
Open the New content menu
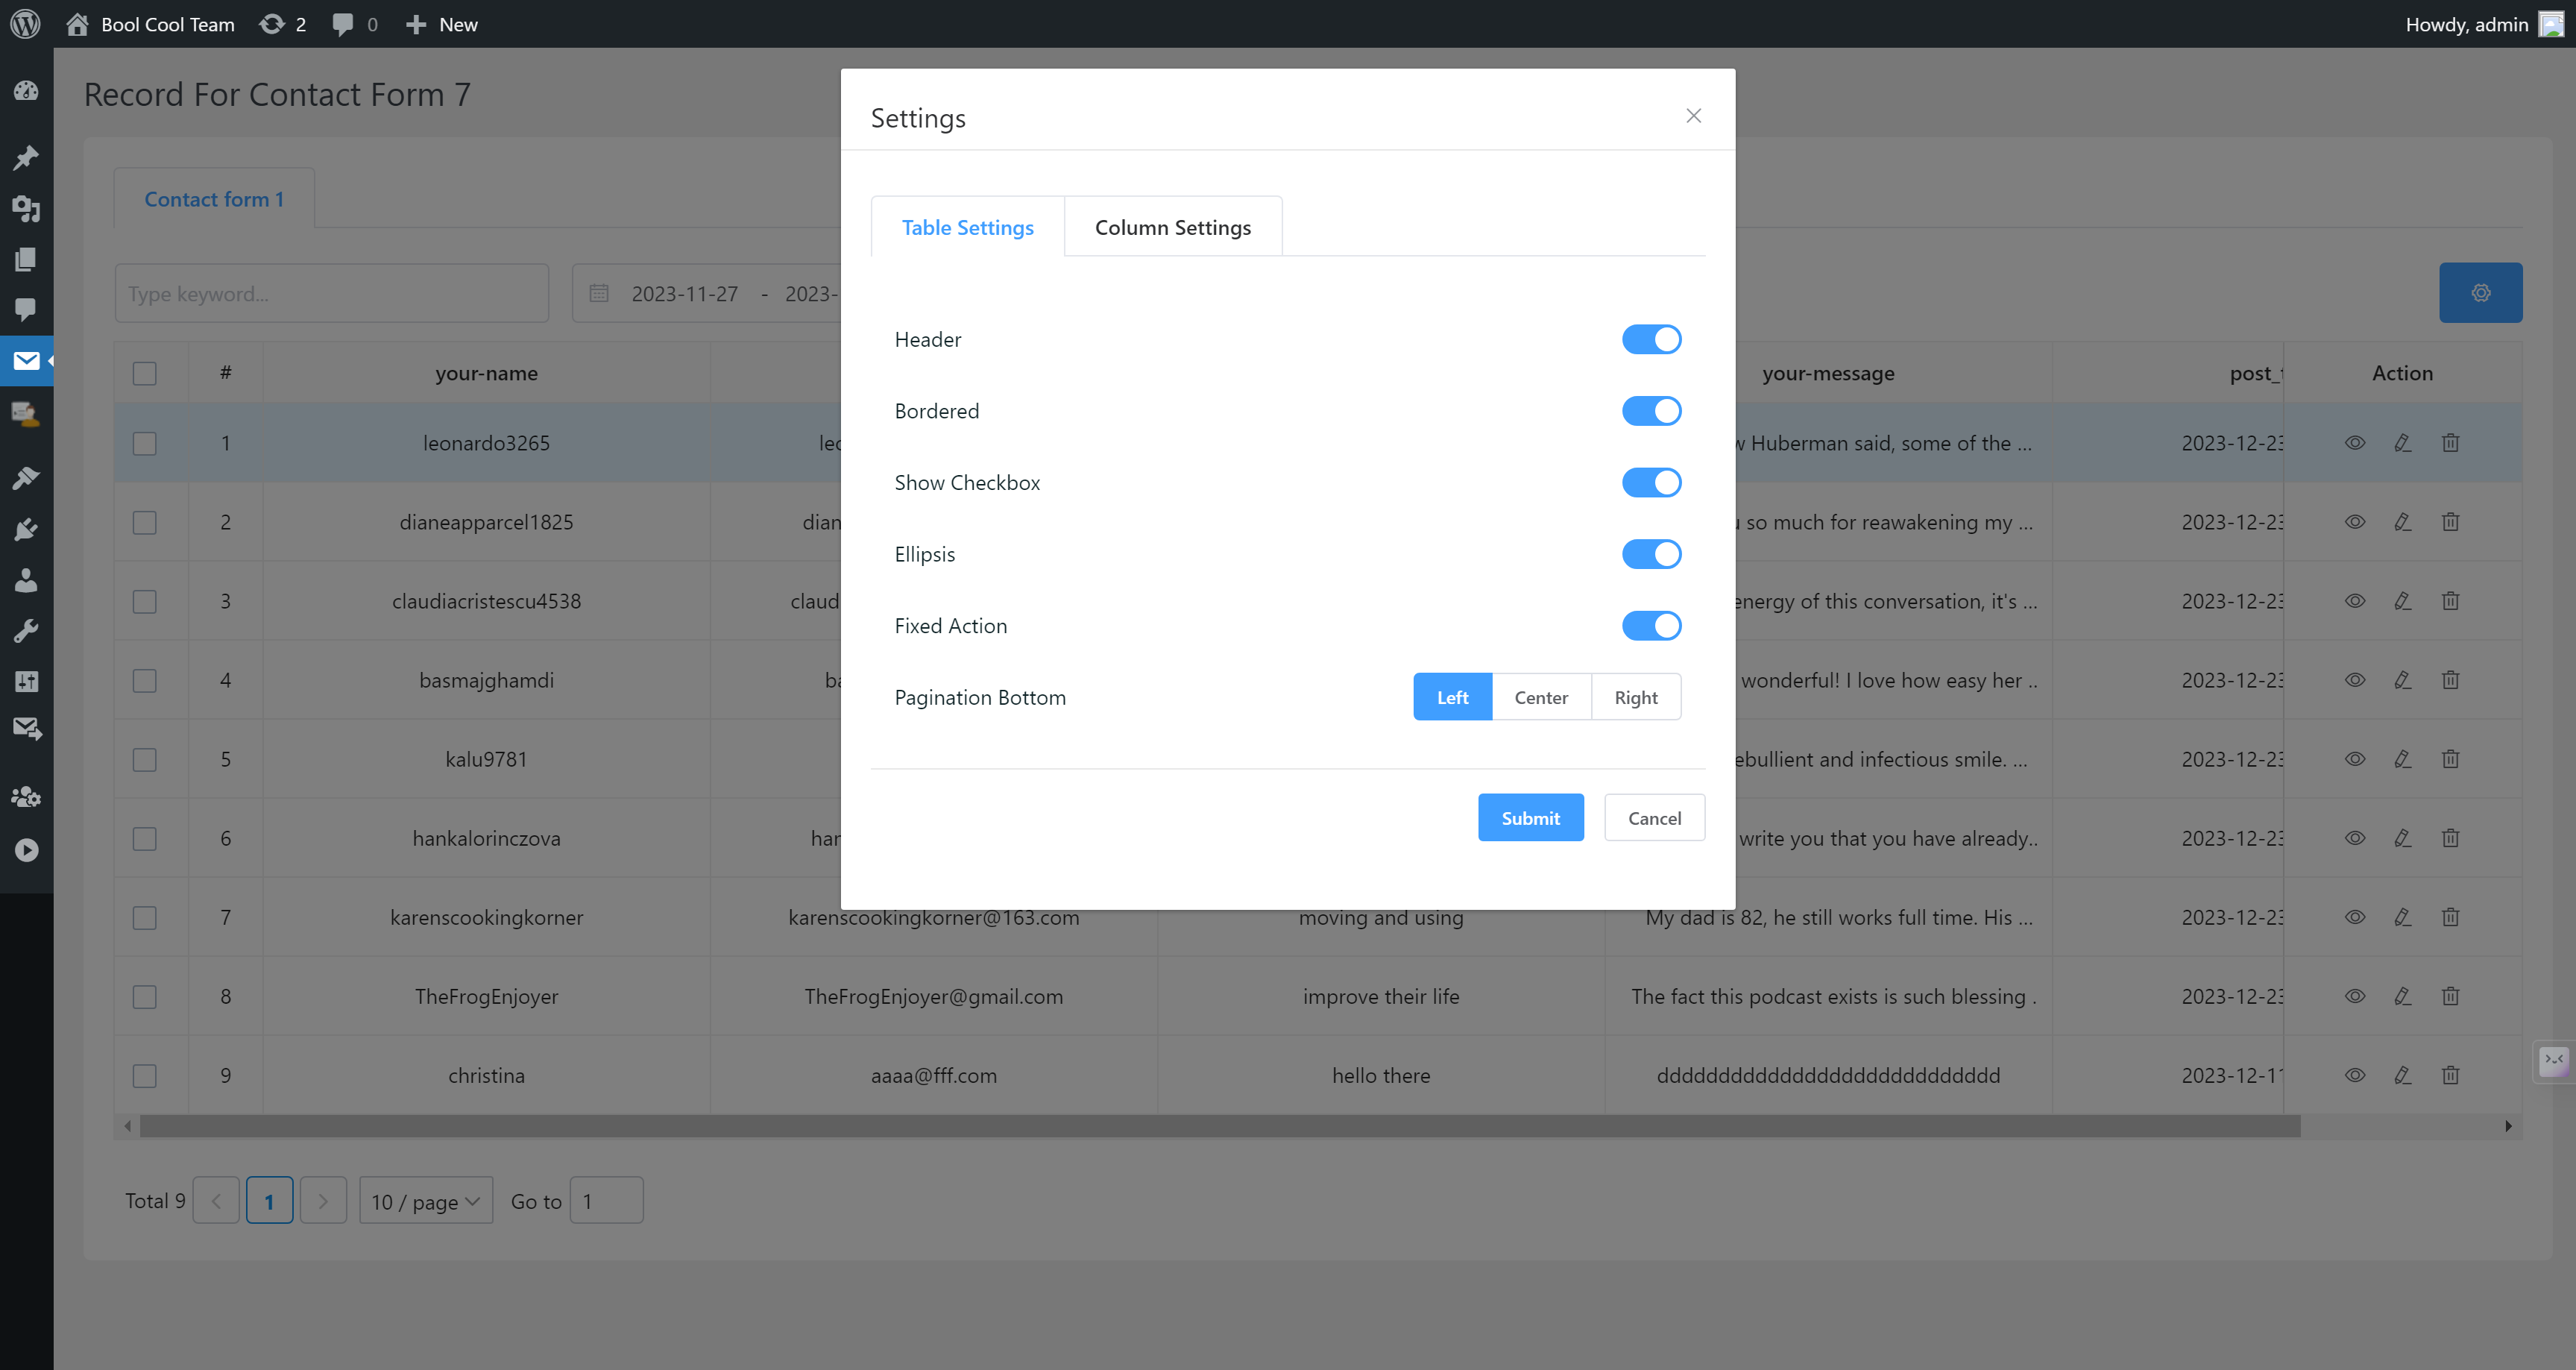(442, 24)
